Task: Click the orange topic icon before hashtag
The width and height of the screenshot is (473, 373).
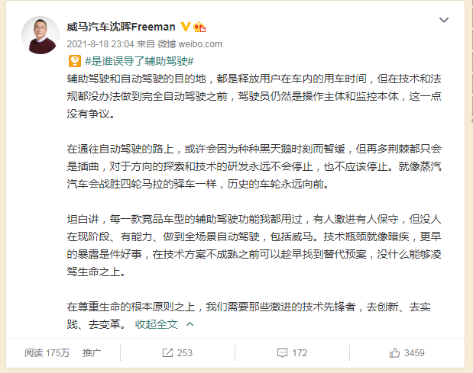Action: point(75,61)
